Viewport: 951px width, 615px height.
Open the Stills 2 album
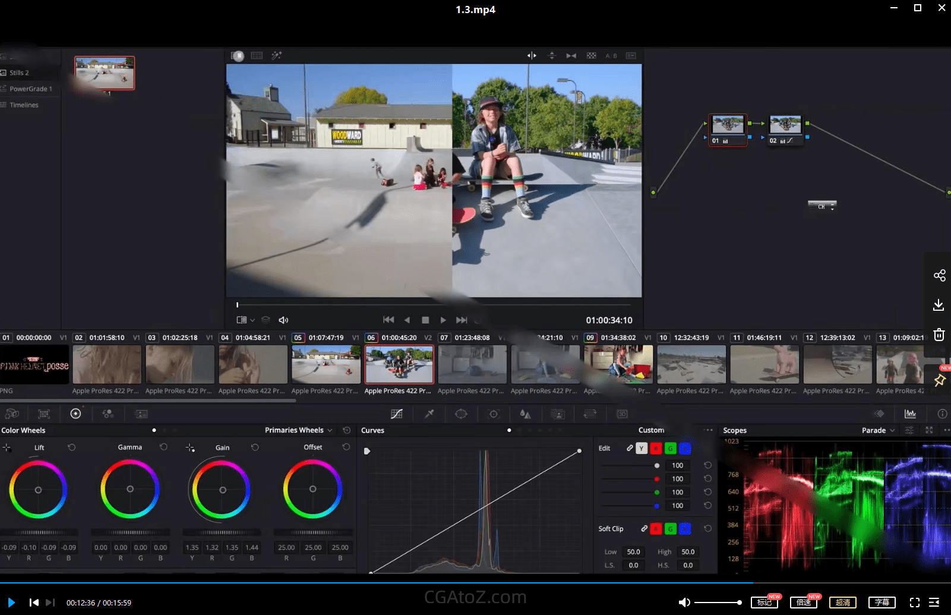(x=19, y=72)
